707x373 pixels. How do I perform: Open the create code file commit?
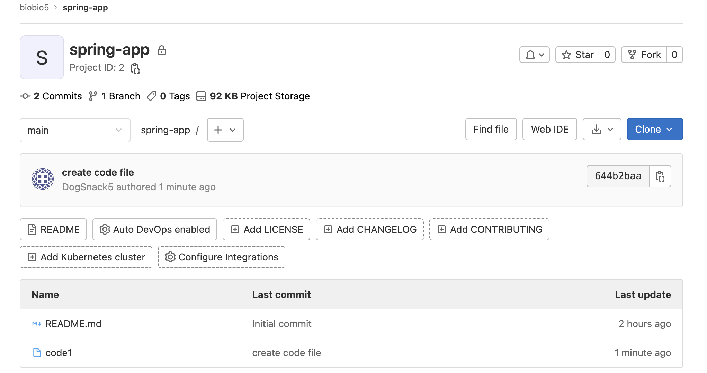(x=98, y=172)
